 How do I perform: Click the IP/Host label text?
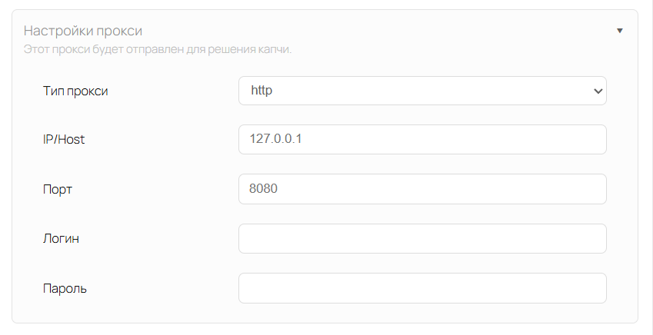tap(64, 140)
